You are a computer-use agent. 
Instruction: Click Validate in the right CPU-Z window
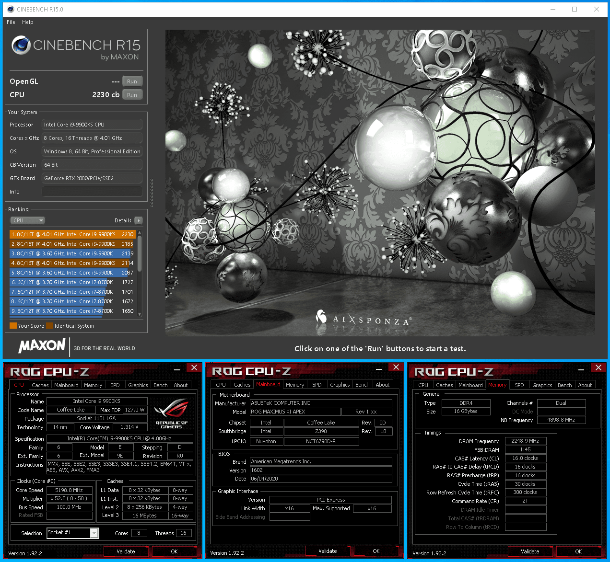530,551
